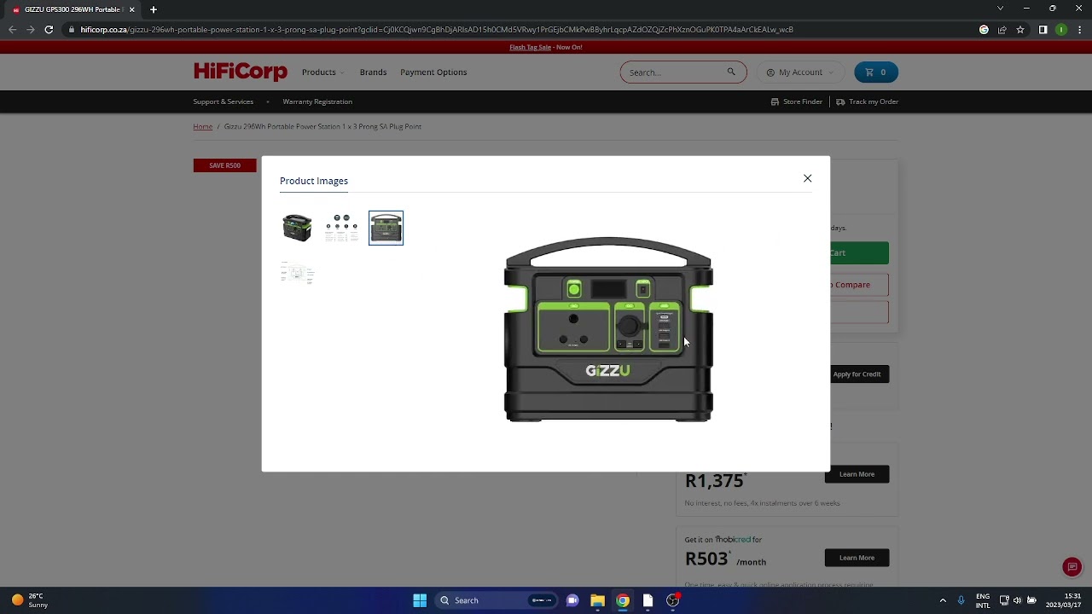Open Warranty Registration link
The width and height of the screenshot is (1092, 614).
tap(317, 101)
